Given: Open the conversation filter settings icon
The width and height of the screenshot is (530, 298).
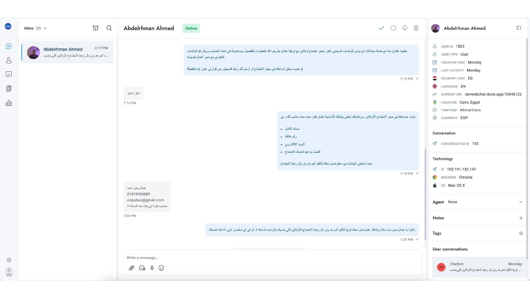Looking at the screenshot, I should tap(95, 28).
